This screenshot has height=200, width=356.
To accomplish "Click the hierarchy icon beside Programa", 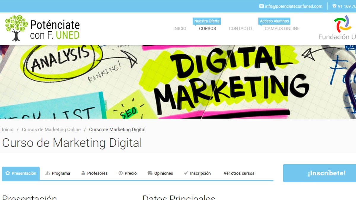I will tap(48, 173).
